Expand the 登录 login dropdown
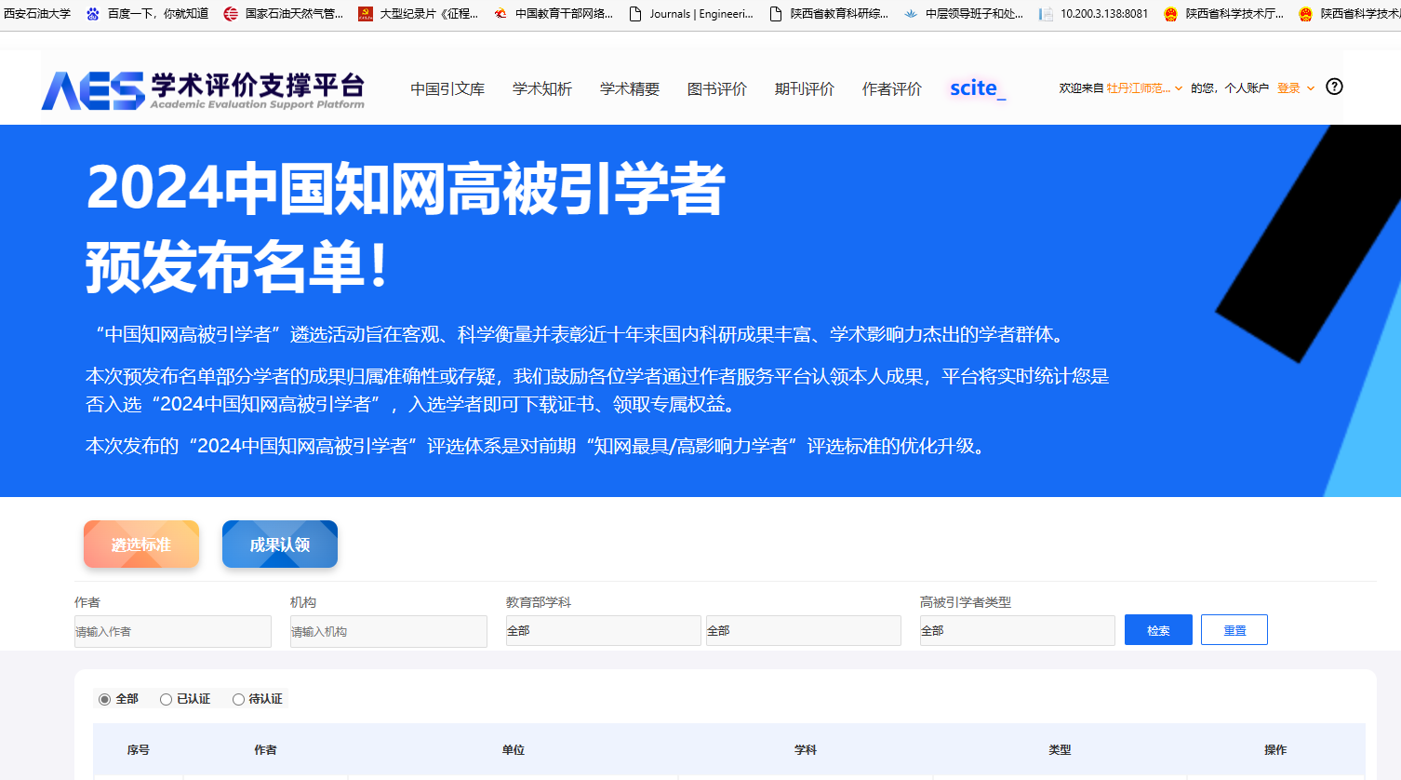This screenshot has height=780, width=1401. (1296, 88)
